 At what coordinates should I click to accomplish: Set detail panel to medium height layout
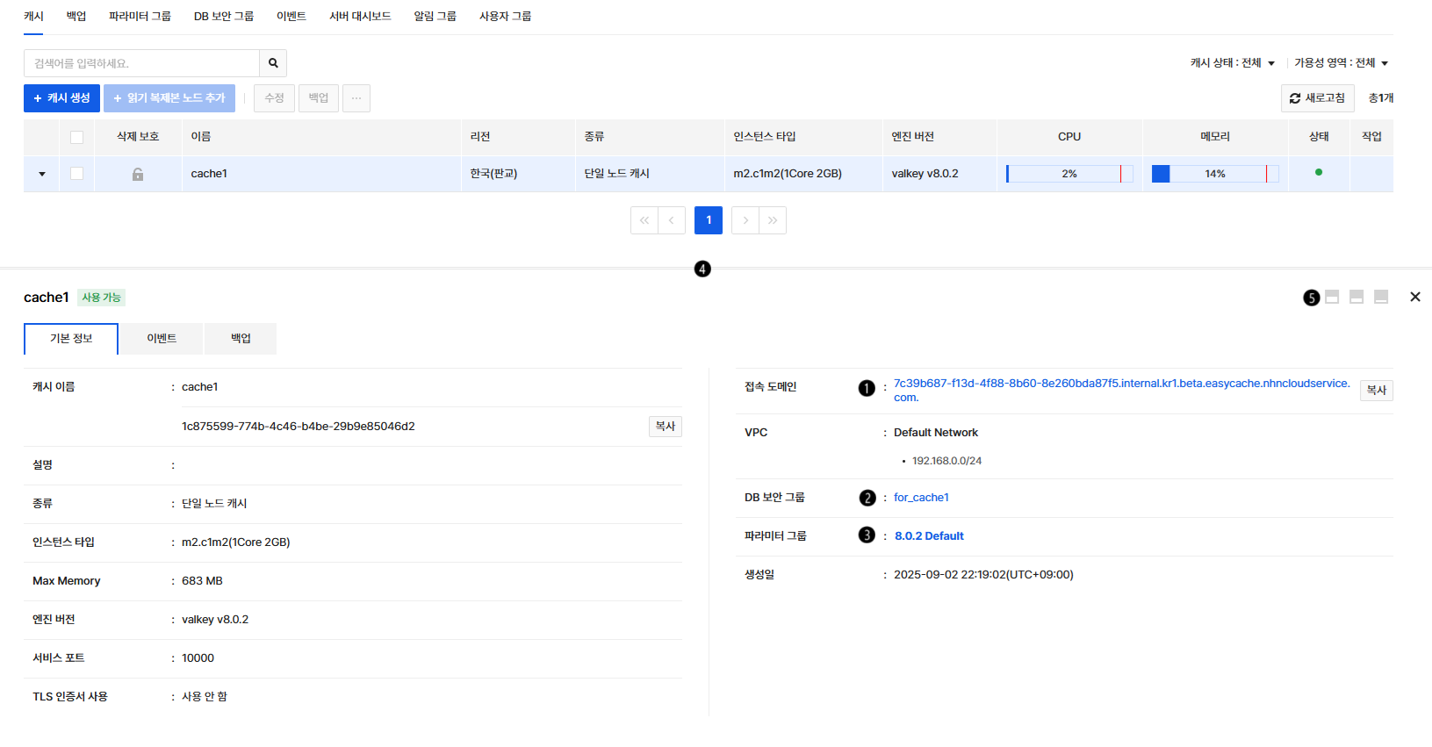tap(1356, 297)
